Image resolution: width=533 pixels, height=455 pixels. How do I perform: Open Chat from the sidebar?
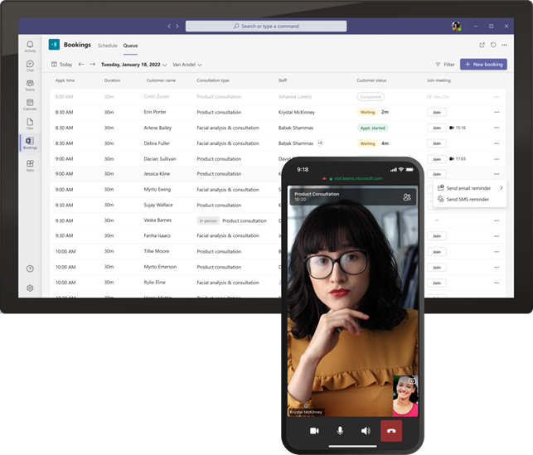30,65
